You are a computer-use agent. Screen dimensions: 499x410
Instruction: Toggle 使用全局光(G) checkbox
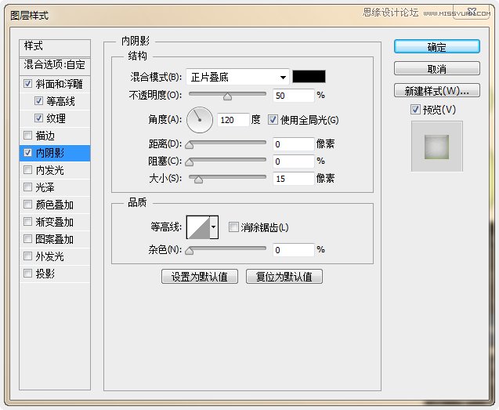(x=273, y=120)
